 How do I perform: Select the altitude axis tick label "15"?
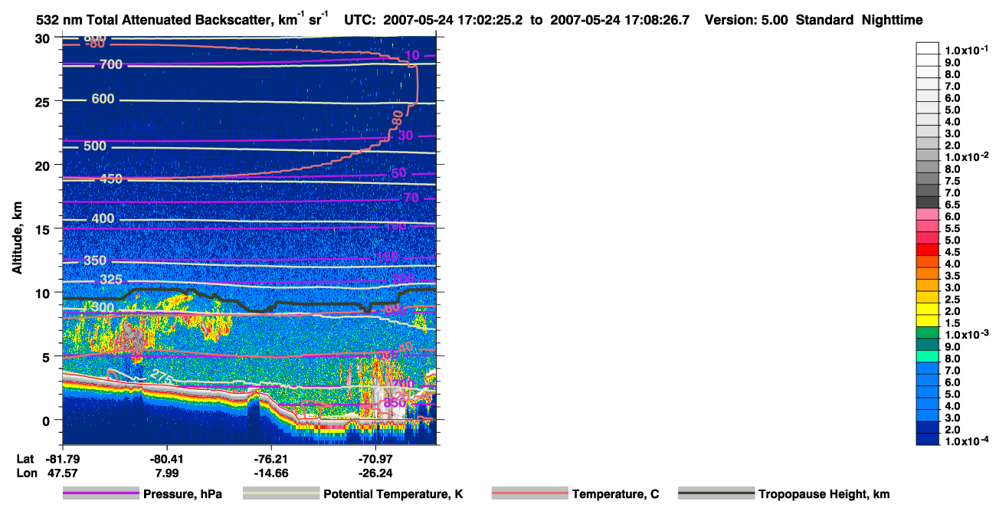[43, 229]
